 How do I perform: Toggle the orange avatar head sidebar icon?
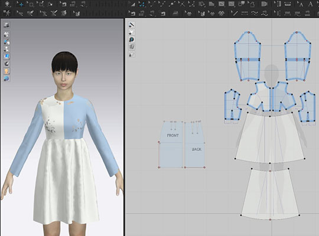coord(6,71)
